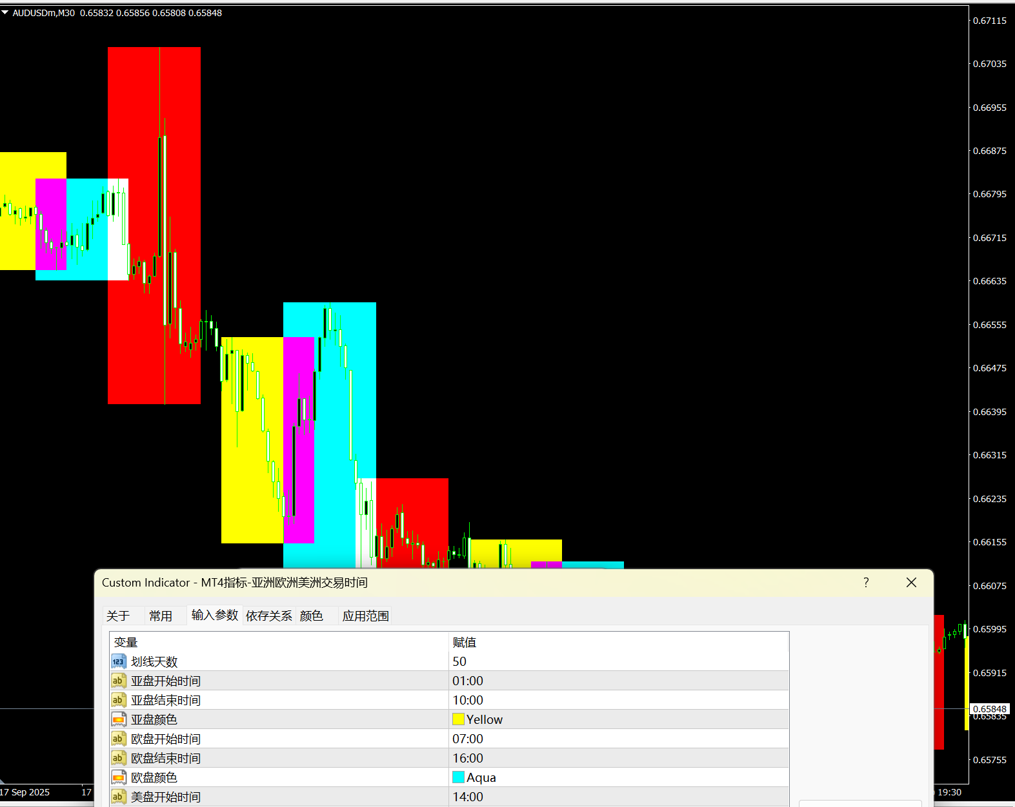The width and height of the screenshot is (1015, 807).
Task: Click the color icon beside 欧盘颜色
Action: click(x=118, y=777)
